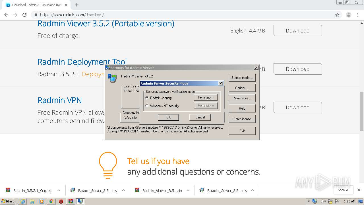Open the volume speaker tray icon
This screenshot has width=364, height=205.
click(x=323, y=201)
